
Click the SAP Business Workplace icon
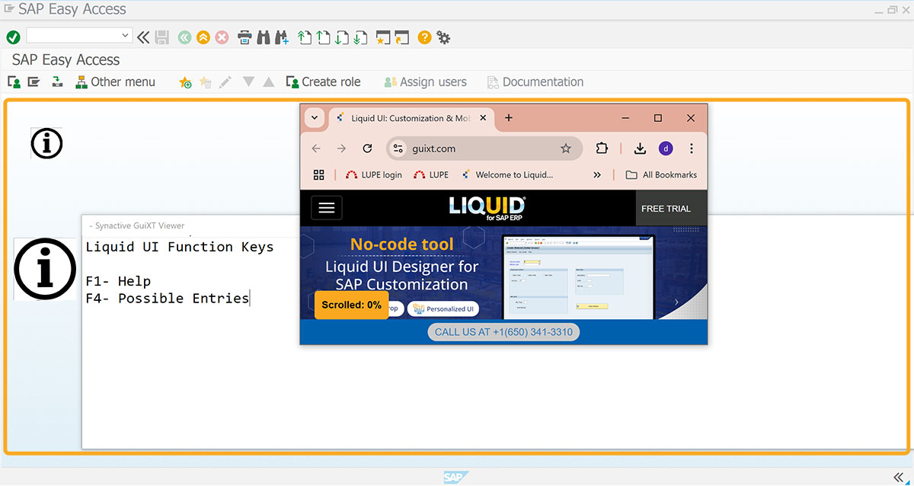click(x=57, y=82)
